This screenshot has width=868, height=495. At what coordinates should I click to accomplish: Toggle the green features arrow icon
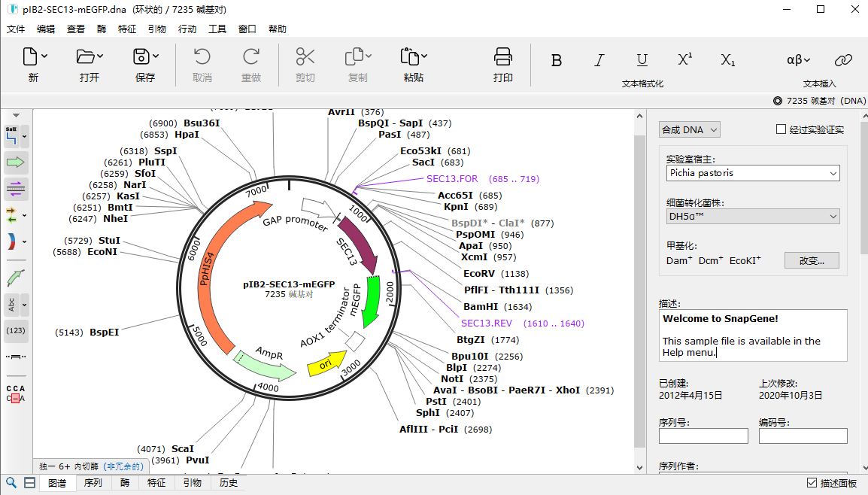point(16,162)
